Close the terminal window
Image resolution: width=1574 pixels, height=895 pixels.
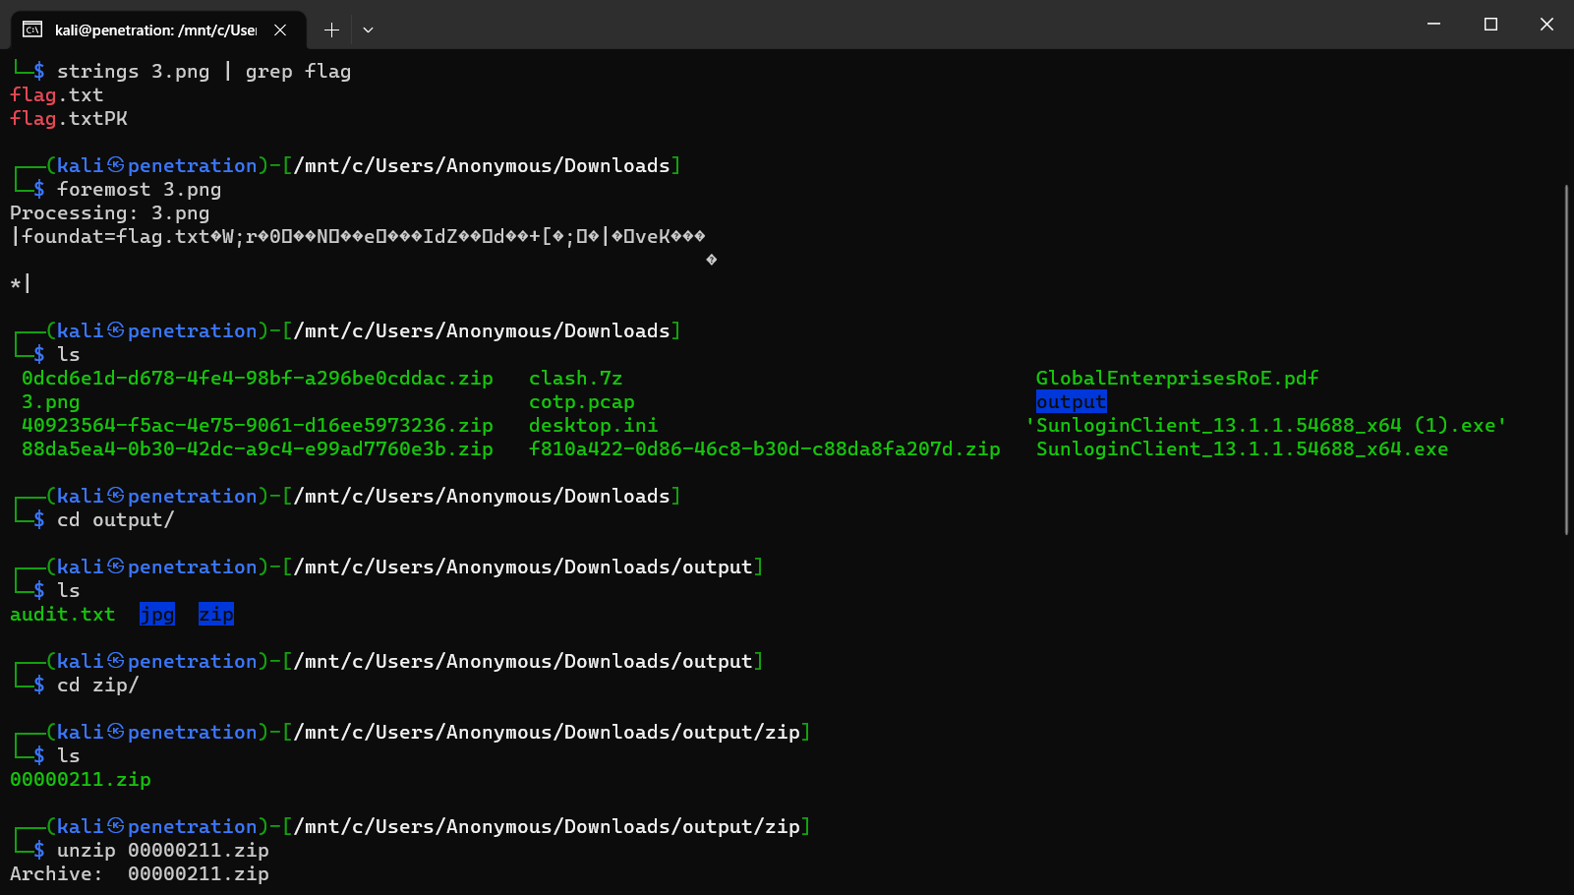point(1546,24)
